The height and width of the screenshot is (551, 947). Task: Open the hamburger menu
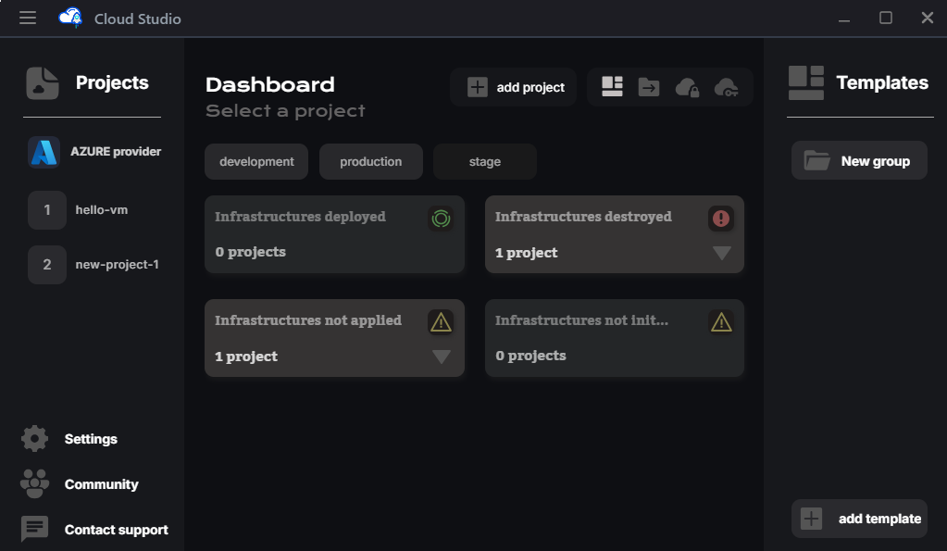(x=28, y=18)
